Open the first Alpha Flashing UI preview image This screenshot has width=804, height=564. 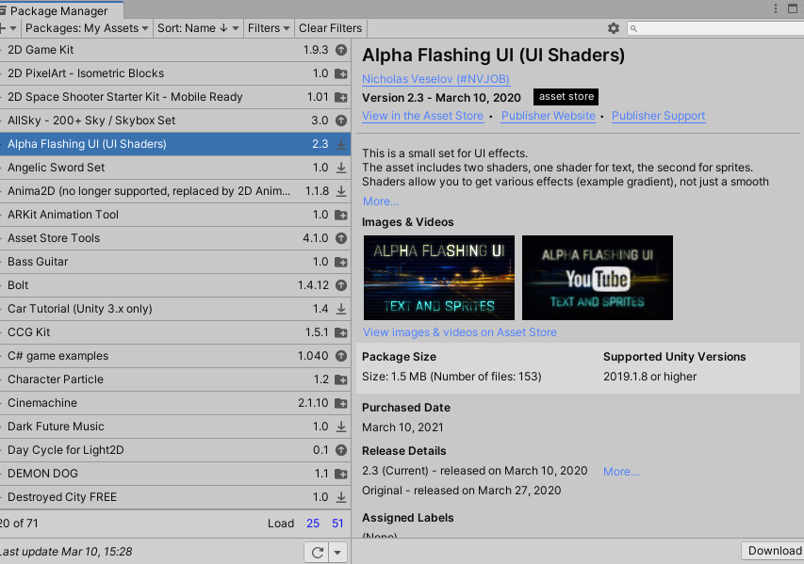point(439,278)
